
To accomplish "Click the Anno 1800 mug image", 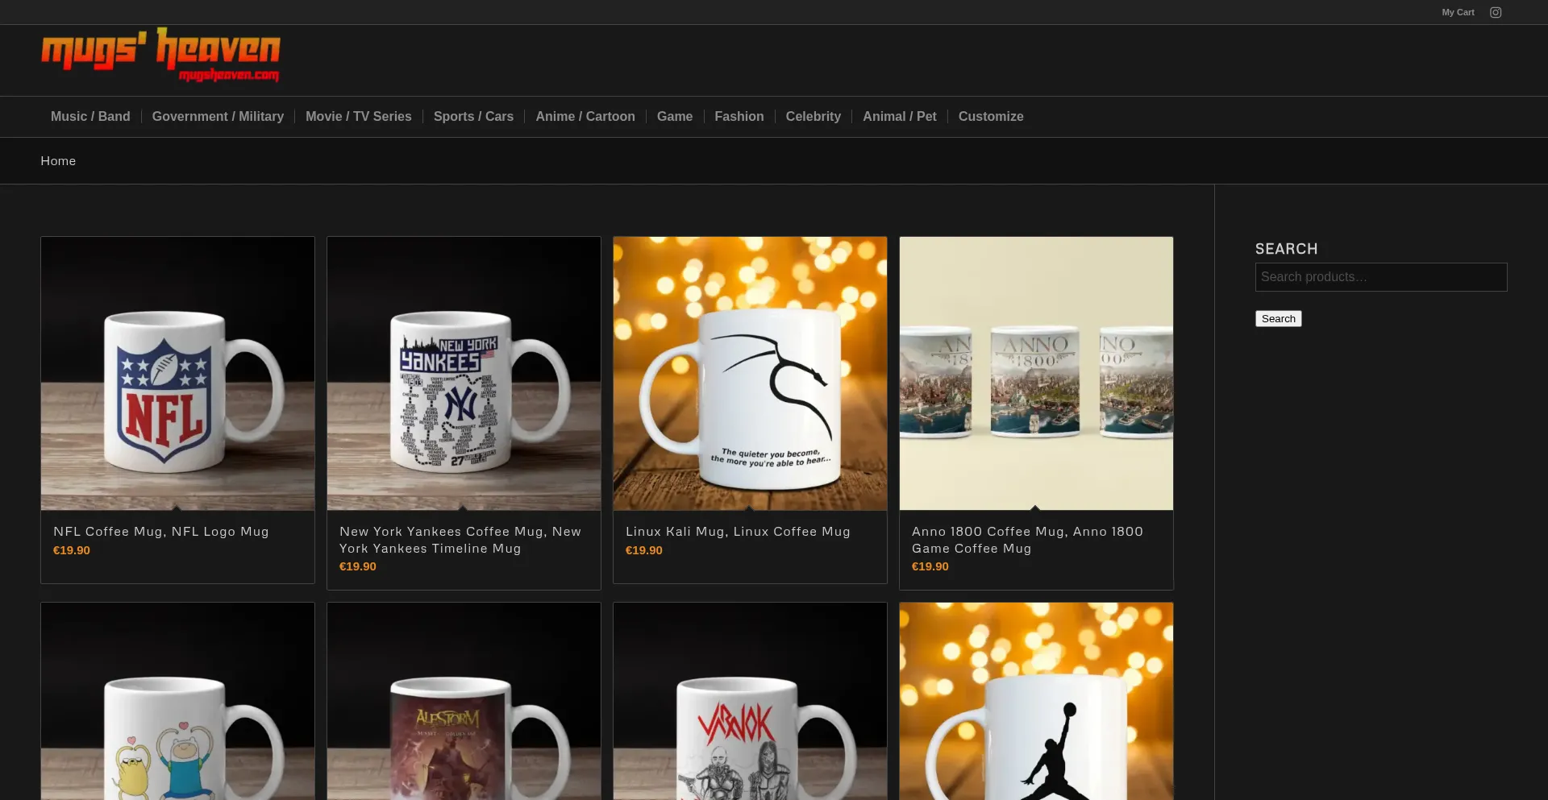I will point(1036,373).
